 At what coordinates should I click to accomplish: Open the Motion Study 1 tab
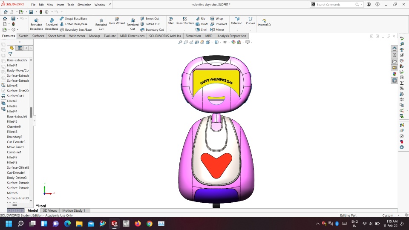click(x=73, y=210)
